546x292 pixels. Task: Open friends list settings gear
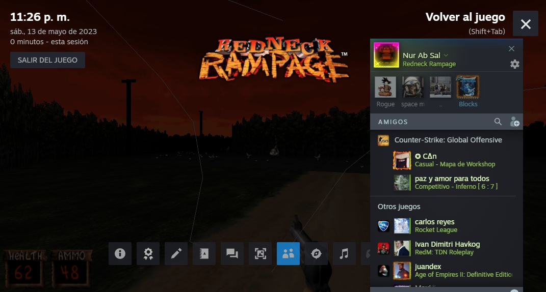[x=515, y=64]
